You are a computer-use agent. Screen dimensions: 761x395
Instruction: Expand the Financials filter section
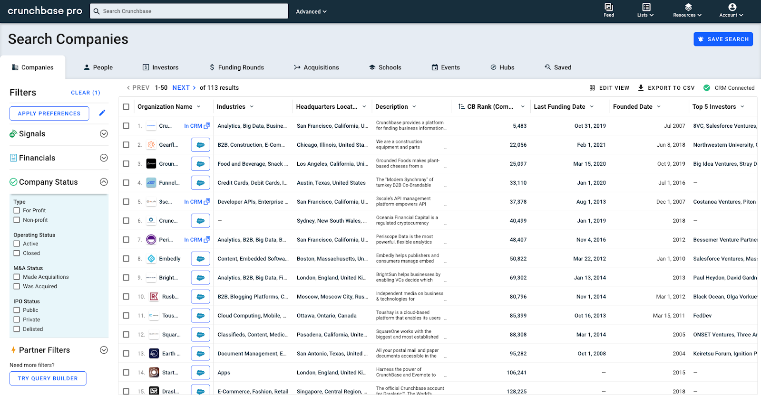pyautogui.click(x=104, y=158)
